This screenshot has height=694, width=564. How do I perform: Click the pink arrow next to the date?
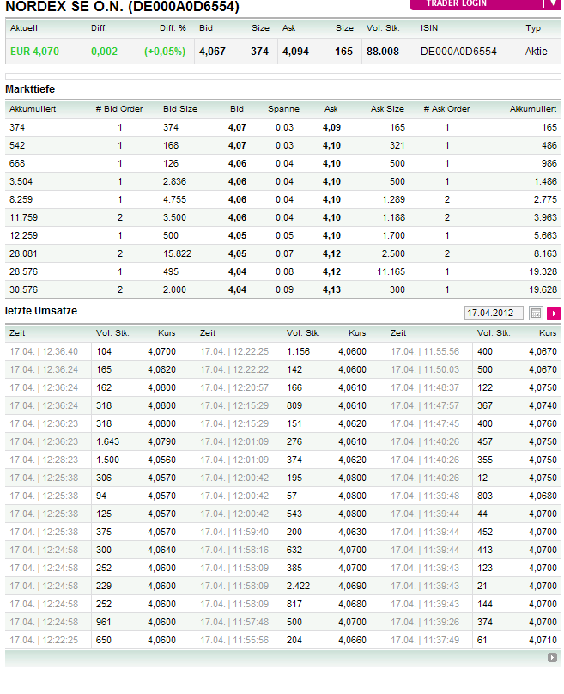coord(554,314)
